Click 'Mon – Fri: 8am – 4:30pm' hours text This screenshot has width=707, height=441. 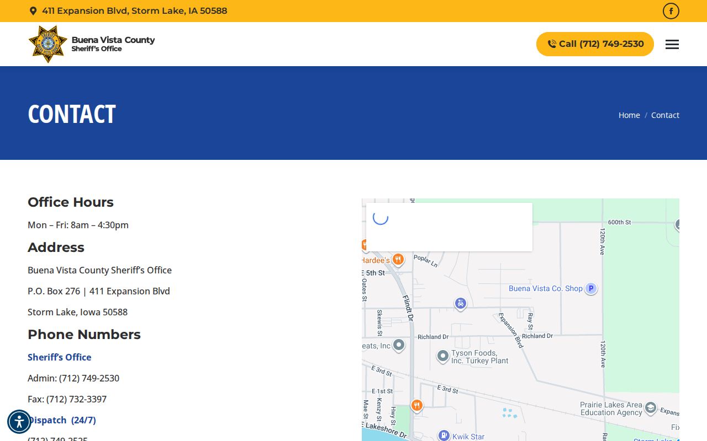coord(78,225)
